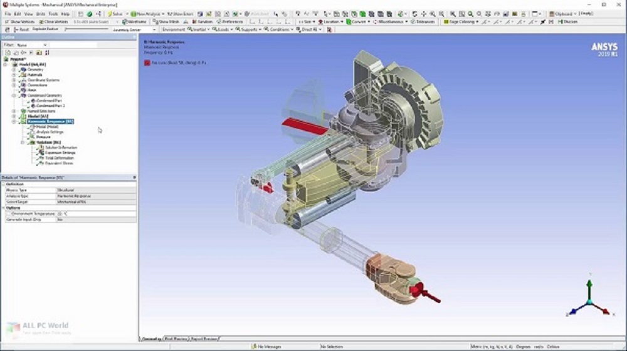The width and height of the screenshot is (627, 351).
Task: Open the Convert dropdown
Action: 358,21
